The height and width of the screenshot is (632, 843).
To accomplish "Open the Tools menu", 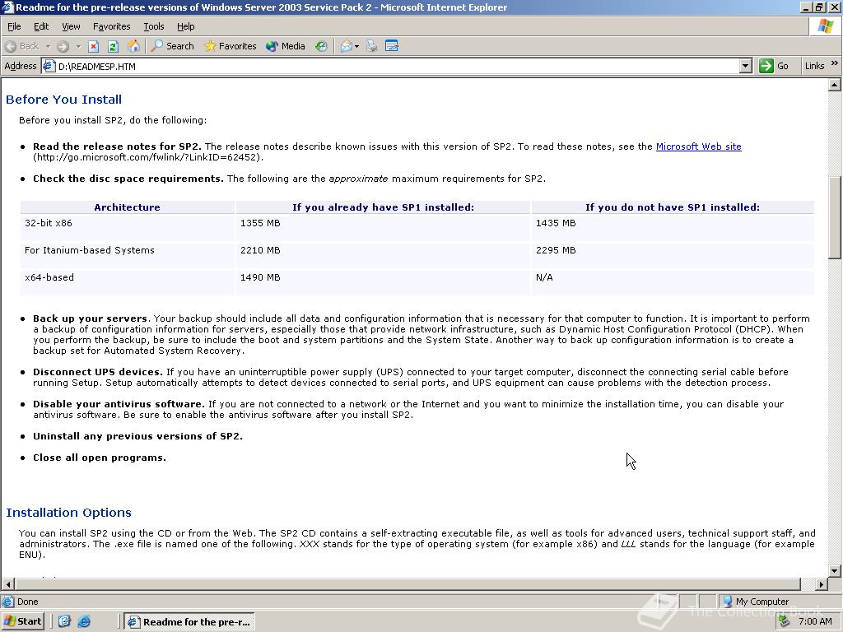I will tap(154, 26).
